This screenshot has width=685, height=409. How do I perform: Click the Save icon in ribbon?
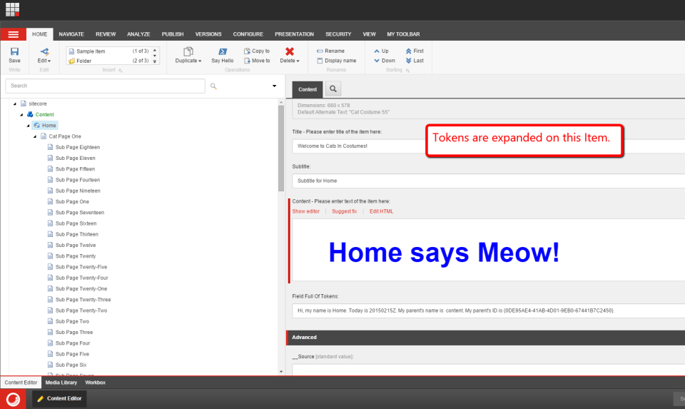(x=14, y=51)
